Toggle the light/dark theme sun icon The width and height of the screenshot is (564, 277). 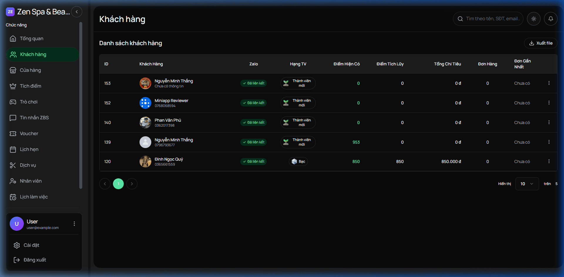[533, 19]
